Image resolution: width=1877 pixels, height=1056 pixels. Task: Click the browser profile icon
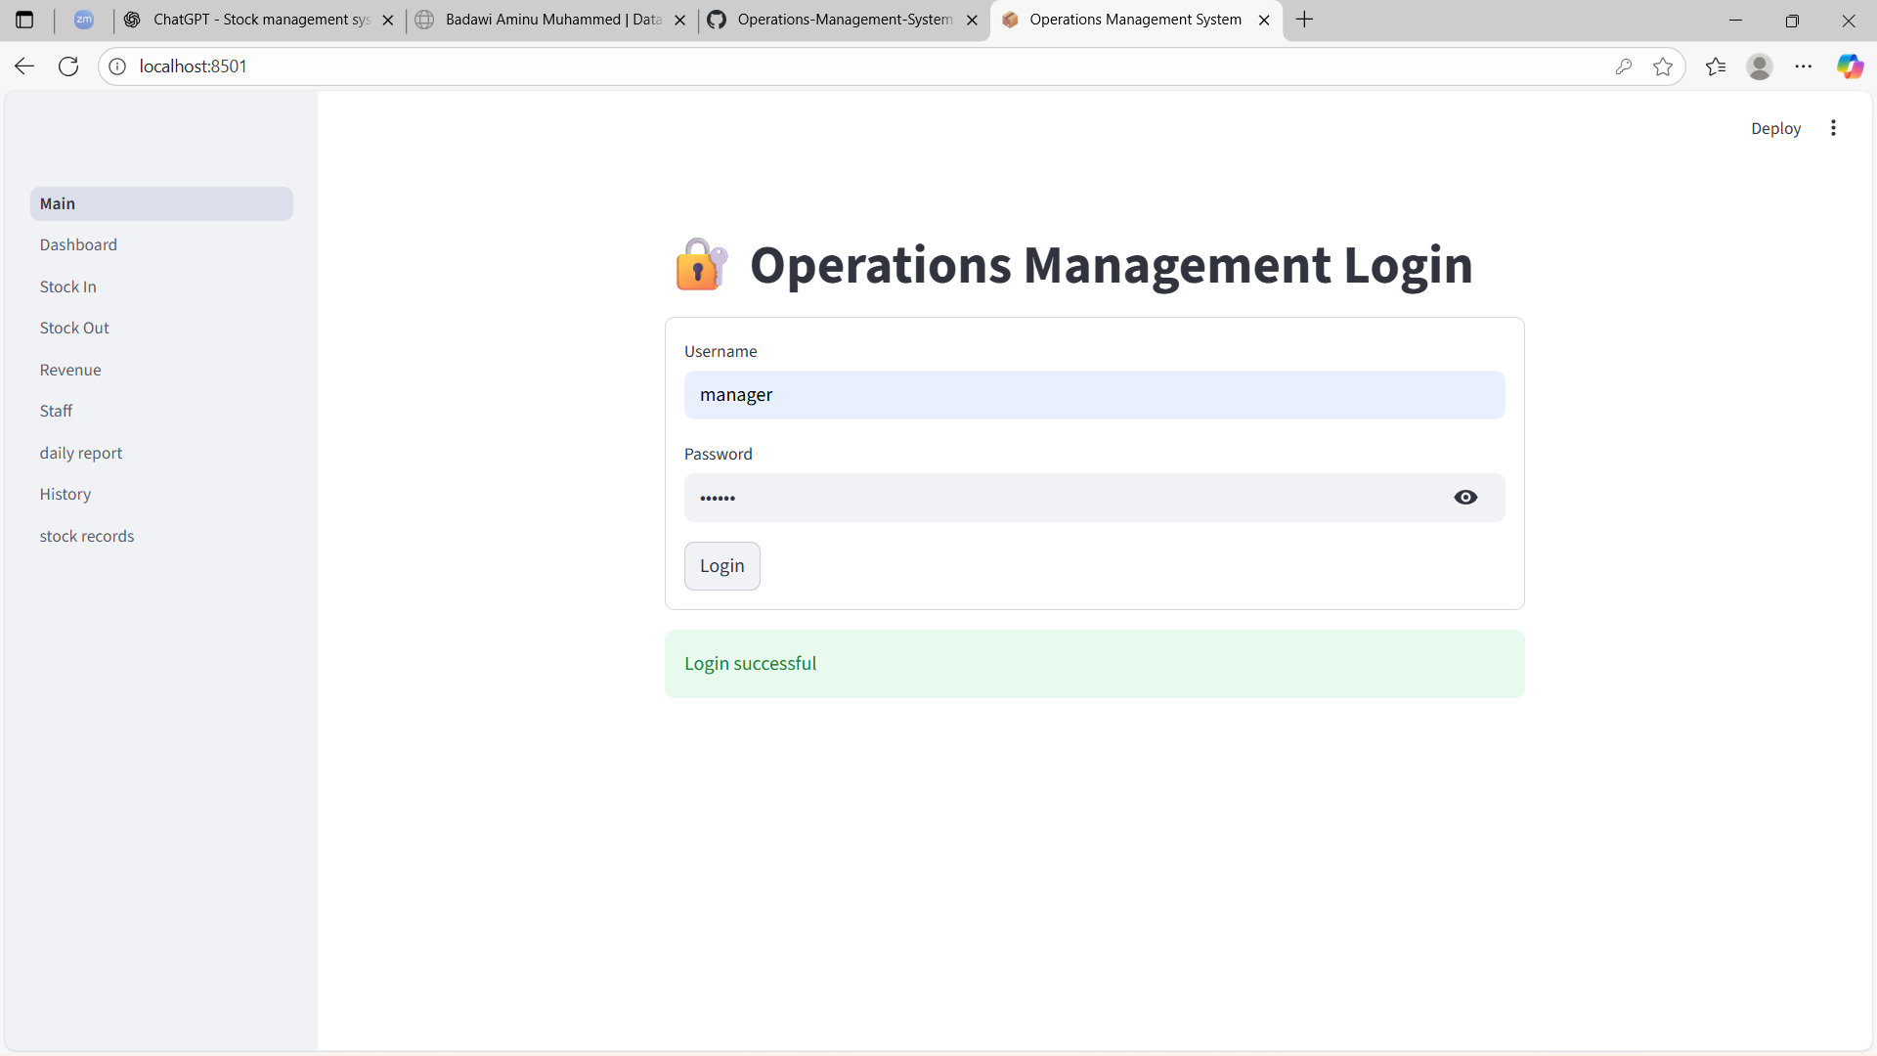(x=1760, y=66)
